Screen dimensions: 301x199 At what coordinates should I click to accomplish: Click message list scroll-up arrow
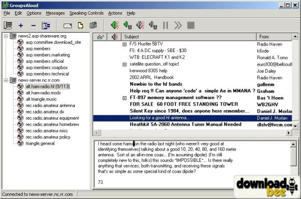[295, 36]
